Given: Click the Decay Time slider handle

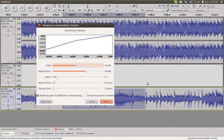Looking at the screenshot, I should pyautogui.click(x=53, y=89).
